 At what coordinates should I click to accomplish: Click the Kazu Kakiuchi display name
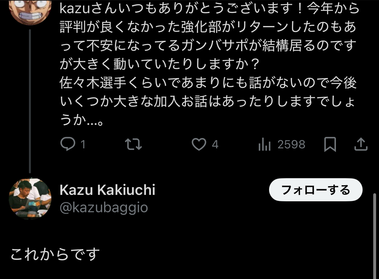tap(108, 190)
